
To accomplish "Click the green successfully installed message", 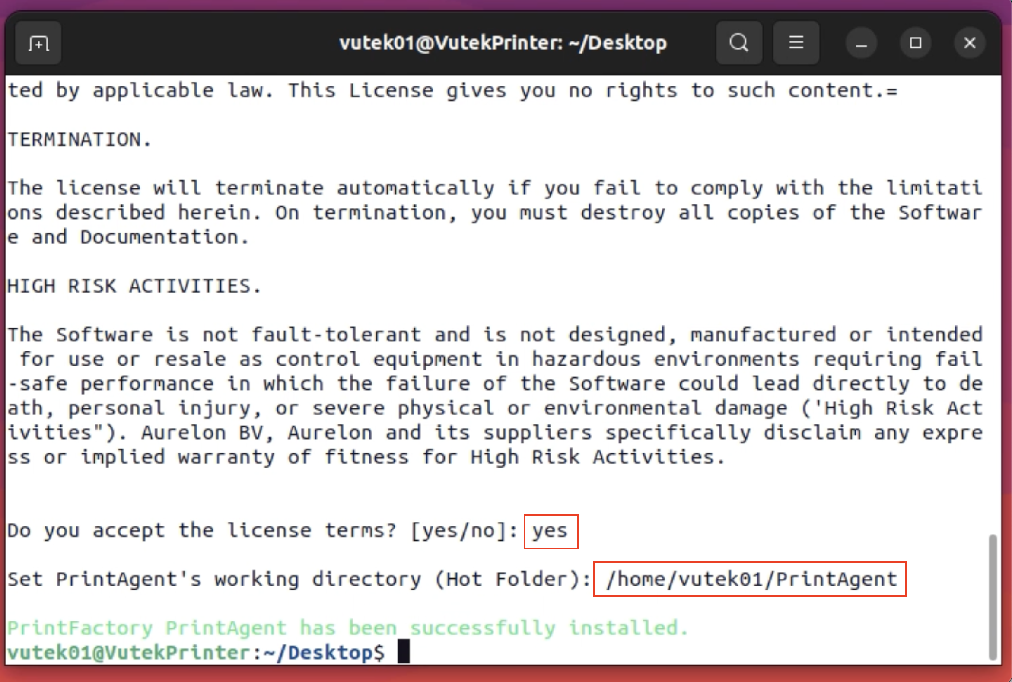I will [x=348, y=628].
